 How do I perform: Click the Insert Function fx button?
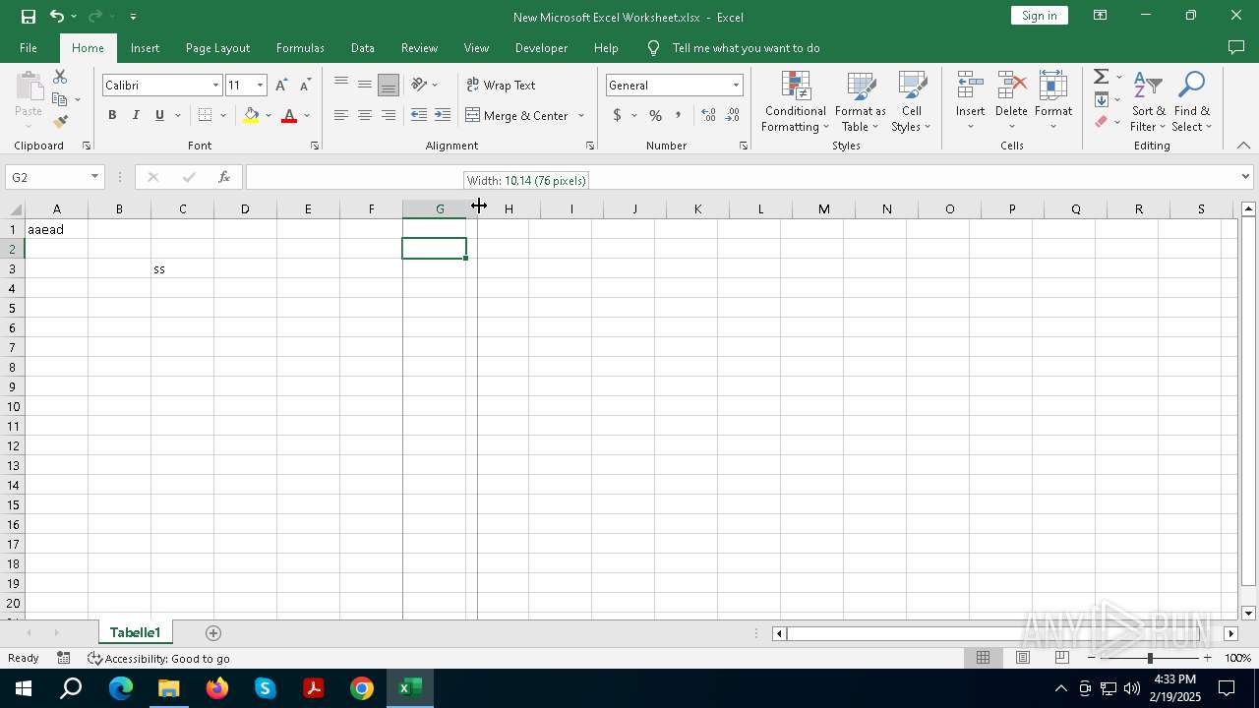[x=224, y=177]
